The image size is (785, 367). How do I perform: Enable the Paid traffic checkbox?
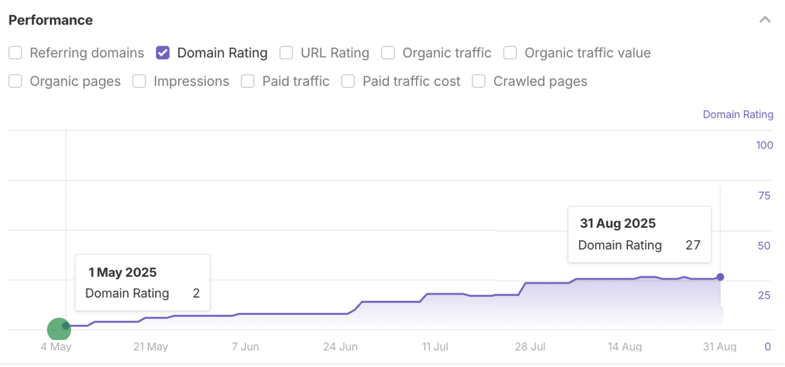(248, 81)
